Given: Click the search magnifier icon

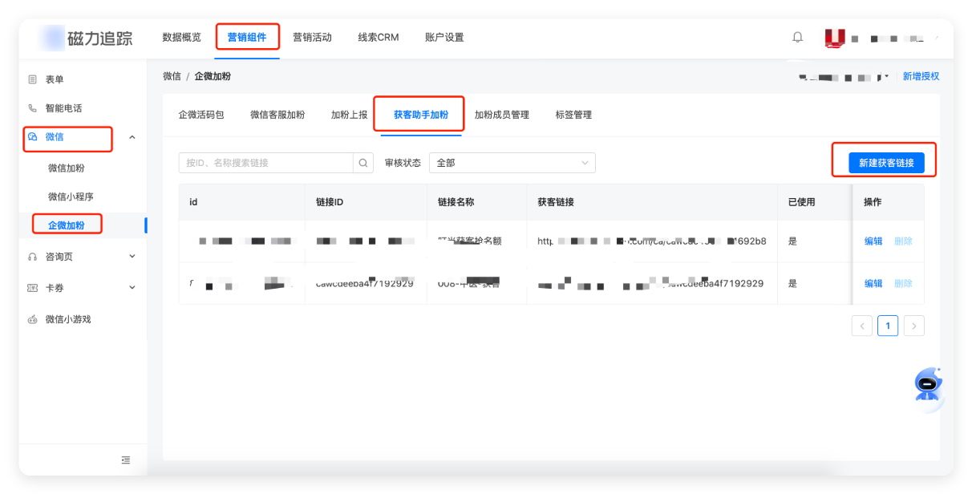Looking at the screenshot, I should pos(362,163).
